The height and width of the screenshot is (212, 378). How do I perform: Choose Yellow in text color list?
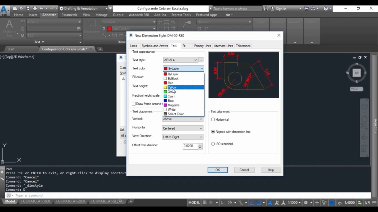click(183, 87)
